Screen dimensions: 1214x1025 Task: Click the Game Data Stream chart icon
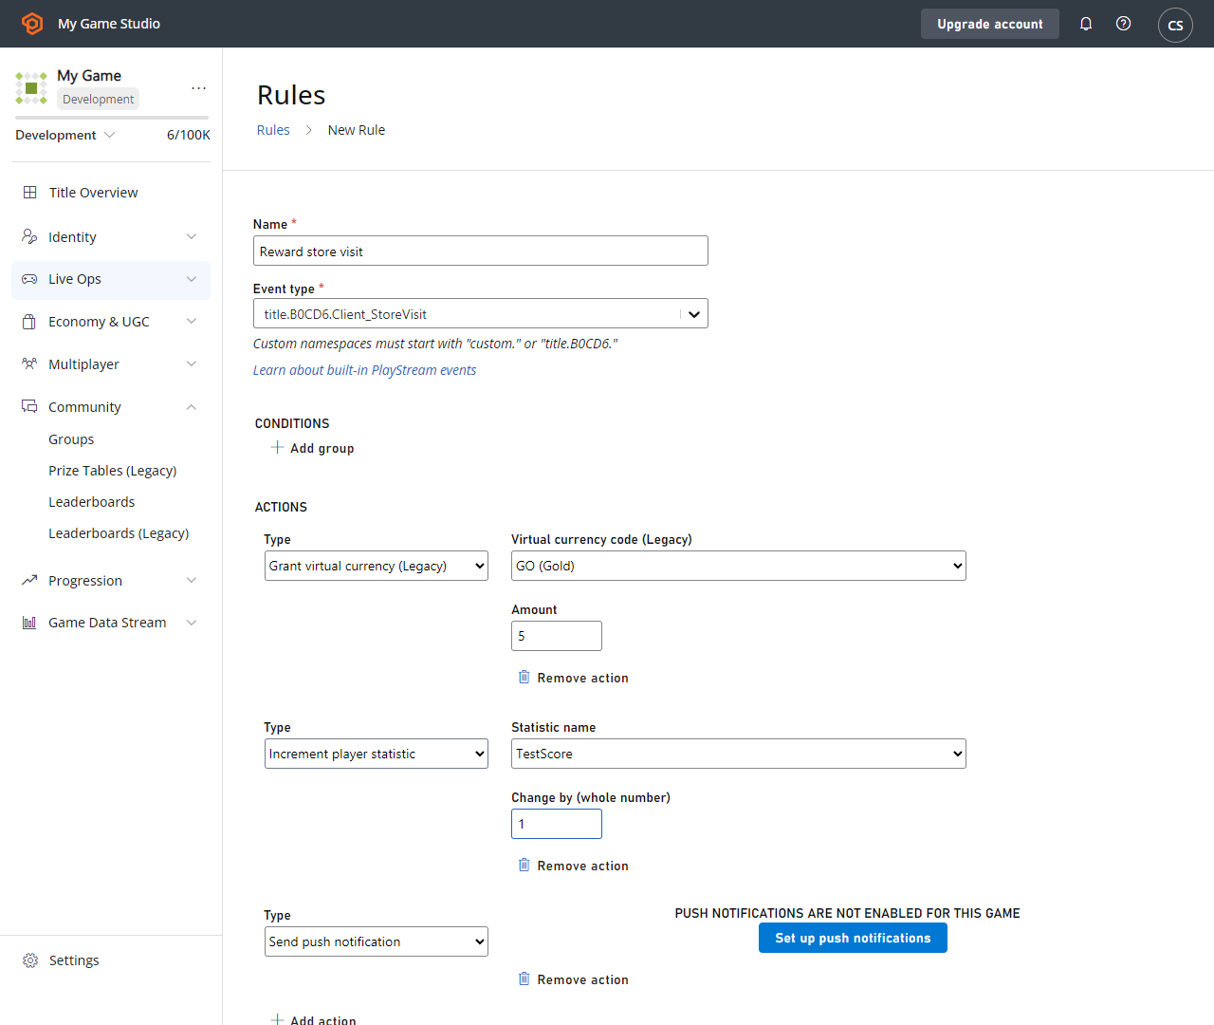pos(29,623)
